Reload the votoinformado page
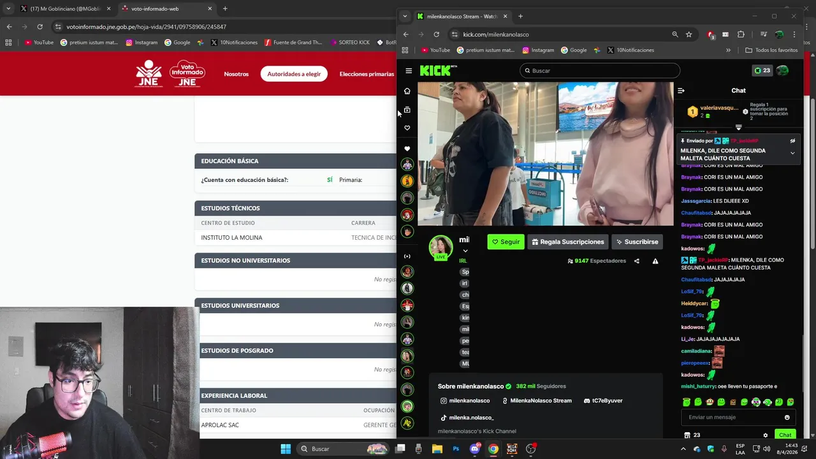 (40, 27)
